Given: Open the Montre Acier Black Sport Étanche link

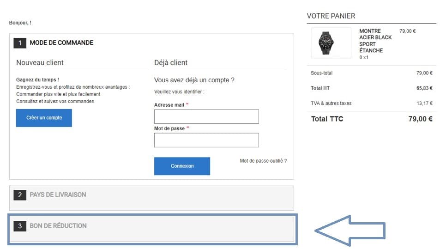Looking at the screenshot, I should click(375, 41).
